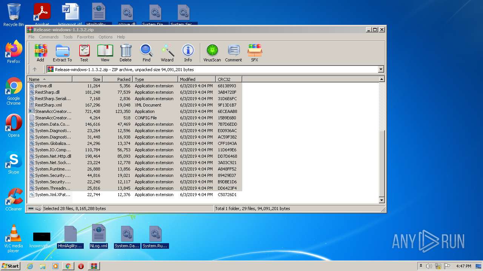Image resolution: width=483 pixels, height=271 pixels.
Task: Go up one folder level
Action: click(x=35, y=69)
